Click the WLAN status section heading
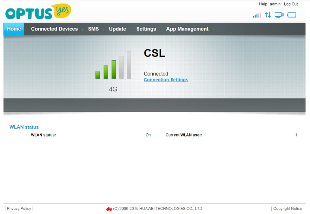Screen dimensions: 310x214 coord(24,127)
